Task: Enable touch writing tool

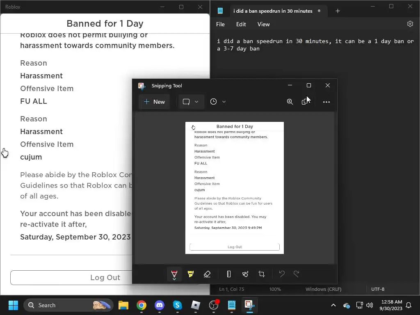Action: 245,274
